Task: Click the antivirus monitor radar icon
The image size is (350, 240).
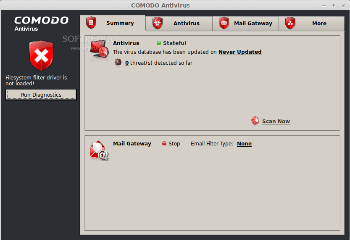Action: click(100, 50)
